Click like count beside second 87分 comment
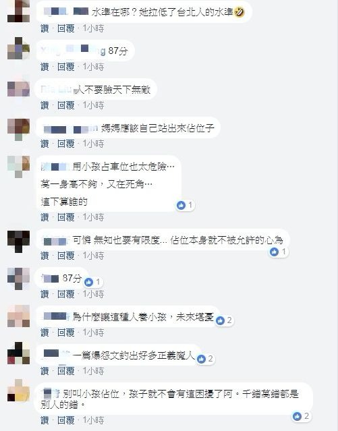The width and height of the screenshot is (338, 431). pos(98,282)
